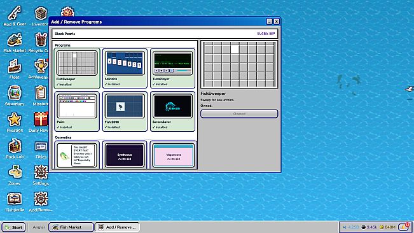Open the Rod & Gear desktop icon
This screenshot has width=414, height=233.
15,16
